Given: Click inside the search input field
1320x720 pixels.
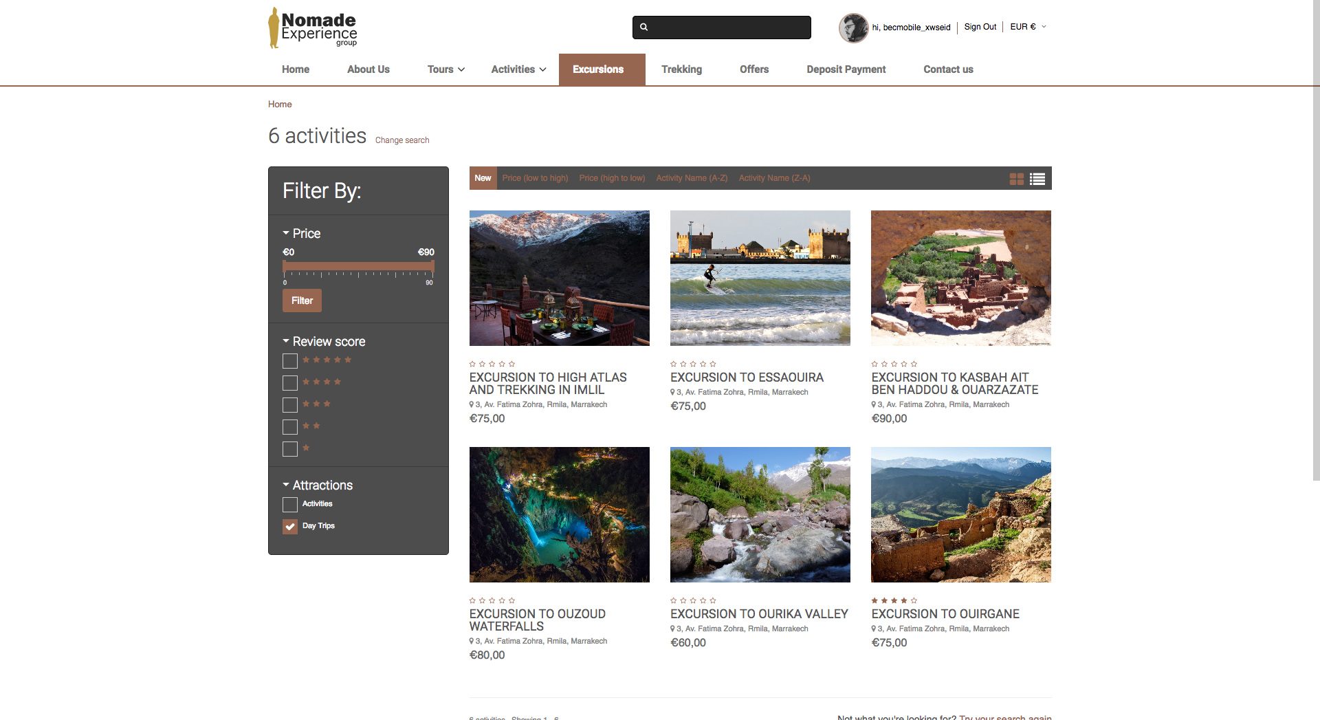Looking at the screenshot, I should click(722, 28).
